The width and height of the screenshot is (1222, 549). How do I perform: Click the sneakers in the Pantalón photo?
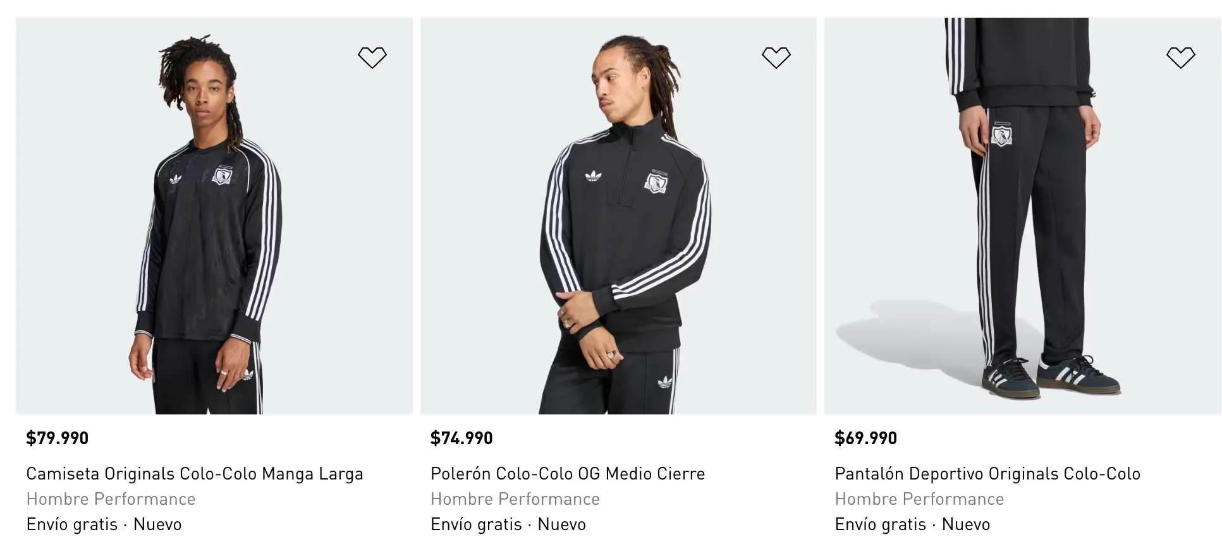tap(1051, 377)
